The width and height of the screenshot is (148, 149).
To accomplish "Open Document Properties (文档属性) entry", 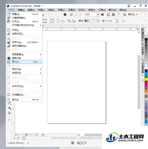I will click(x=25, y=95).
